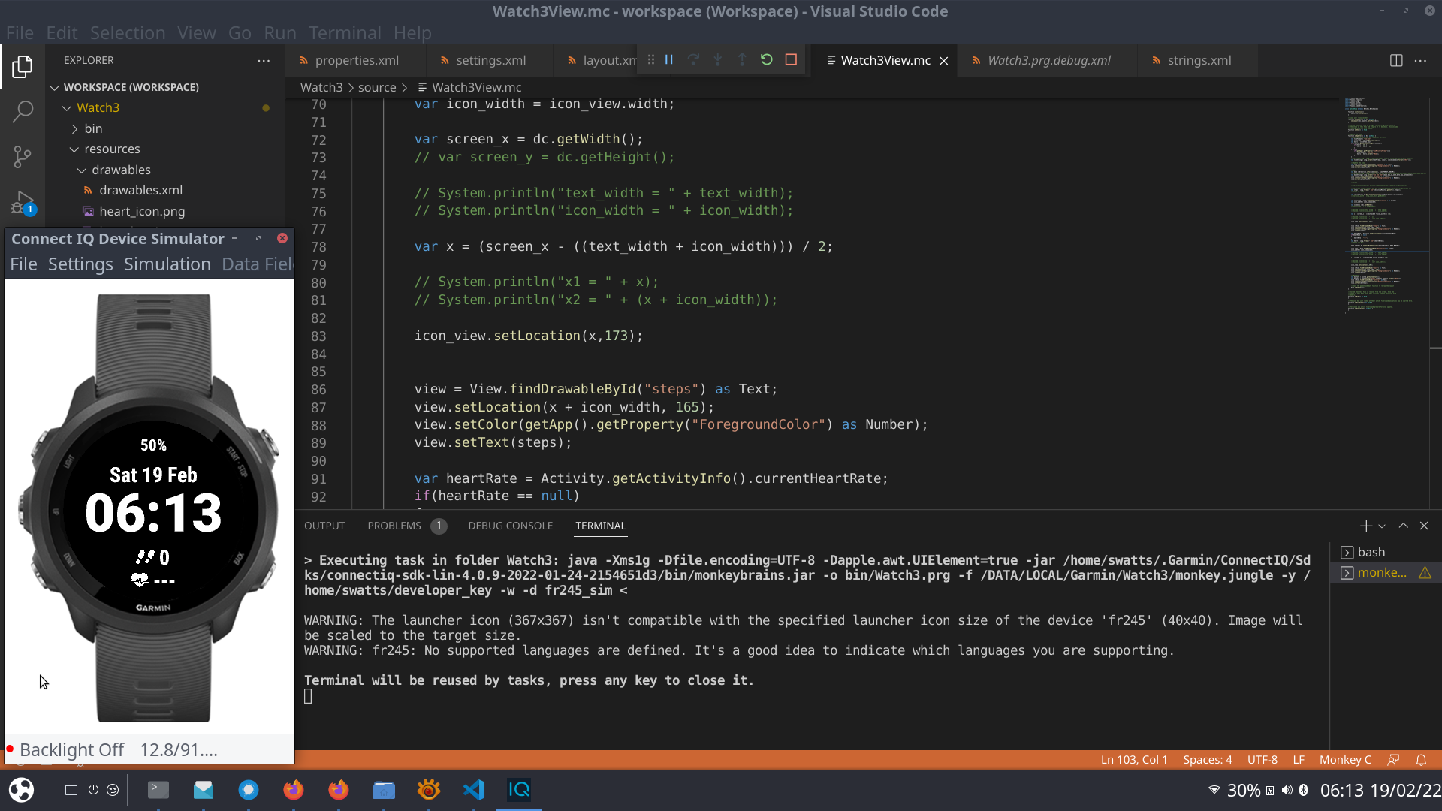Screen dimensions: 1442x811
Task: Open Source Control view
Action: pos(23,156)
